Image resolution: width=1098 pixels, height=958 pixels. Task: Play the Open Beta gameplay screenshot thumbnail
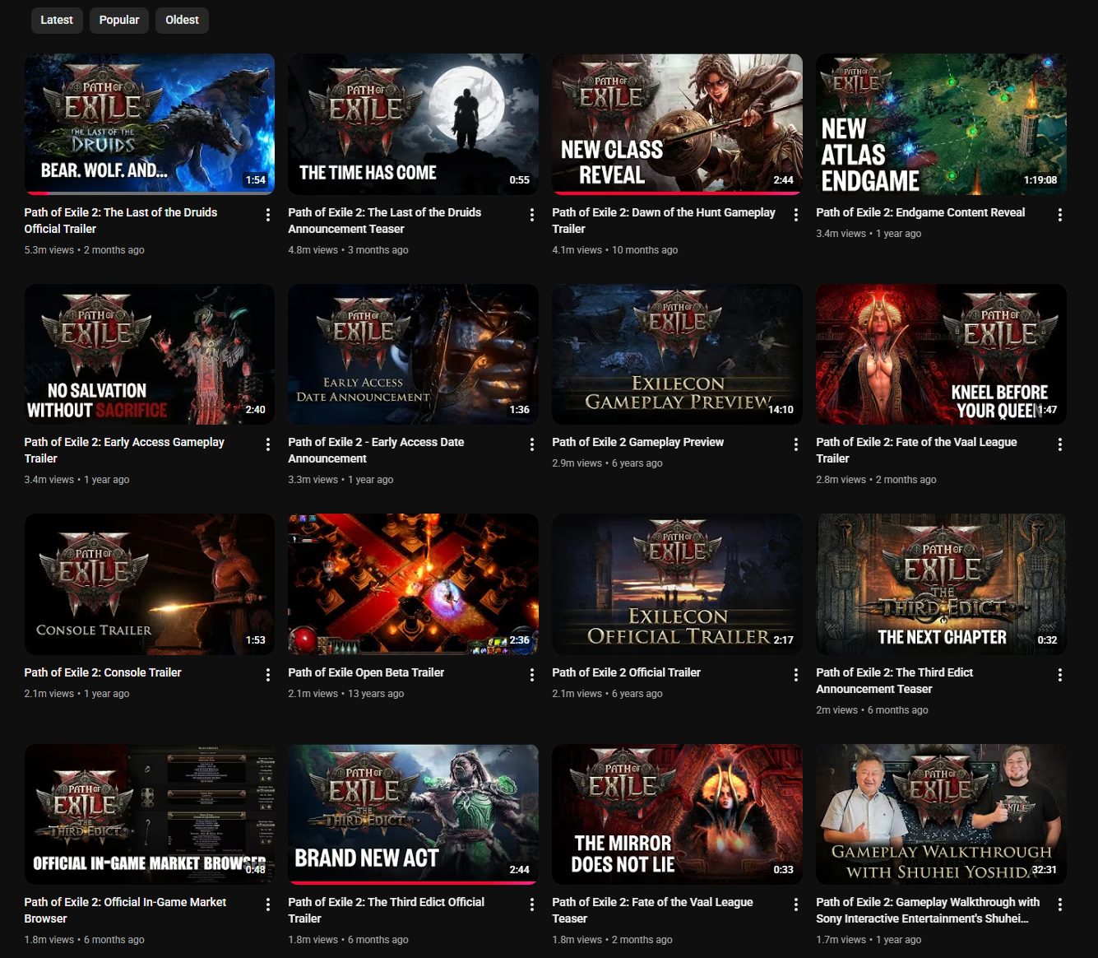tap(413, 584)
